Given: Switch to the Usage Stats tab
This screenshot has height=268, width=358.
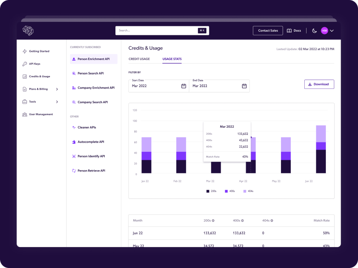Looking at the screenshot, I should pos(172,59).
